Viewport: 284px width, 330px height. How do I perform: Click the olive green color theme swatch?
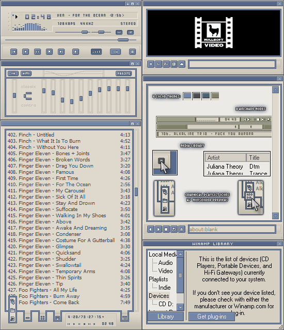215,96
